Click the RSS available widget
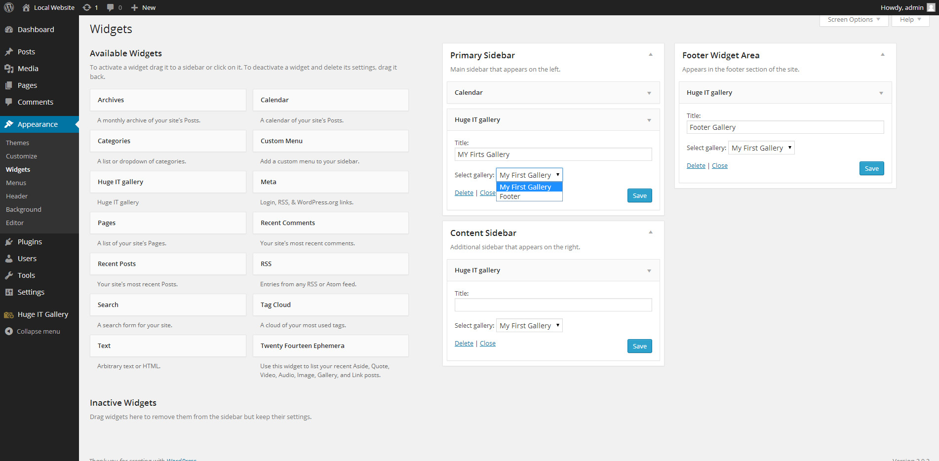The width and height of the screenshot is (939, 461). click(x=331, y=264)
